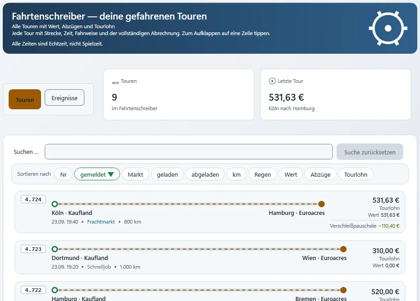The height and width of the screenshot is (301, 420).
Task: Sort tours by Nr
Action: coord(63,174)
